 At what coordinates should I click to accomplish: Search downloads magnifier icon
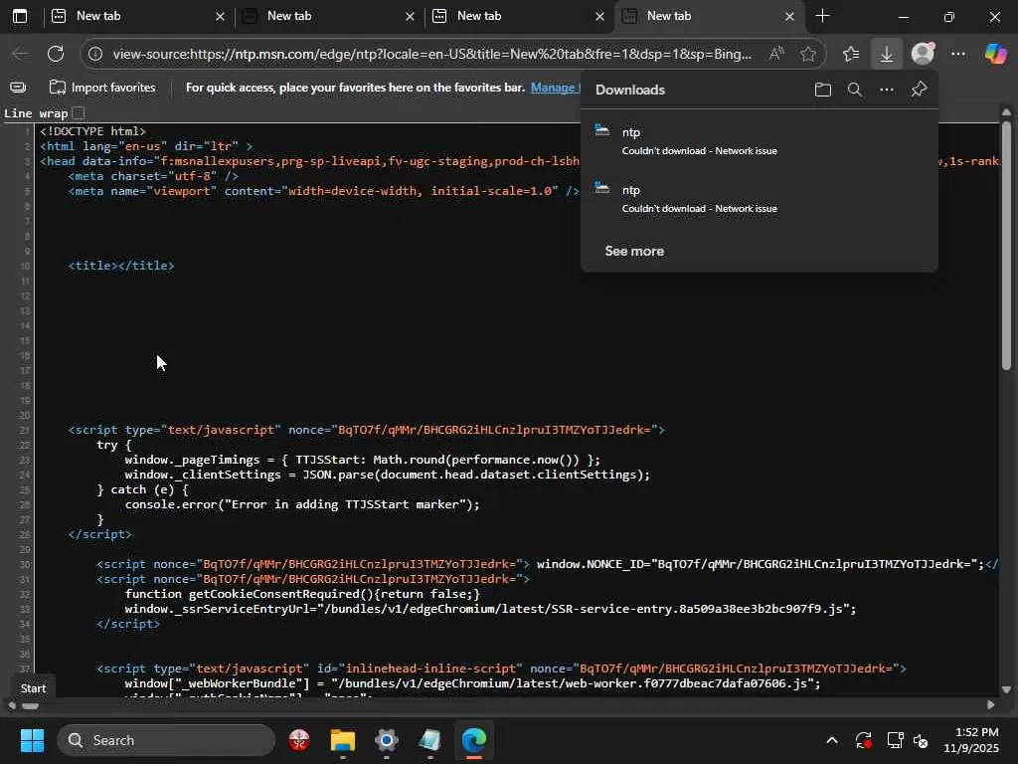point(854,90)
